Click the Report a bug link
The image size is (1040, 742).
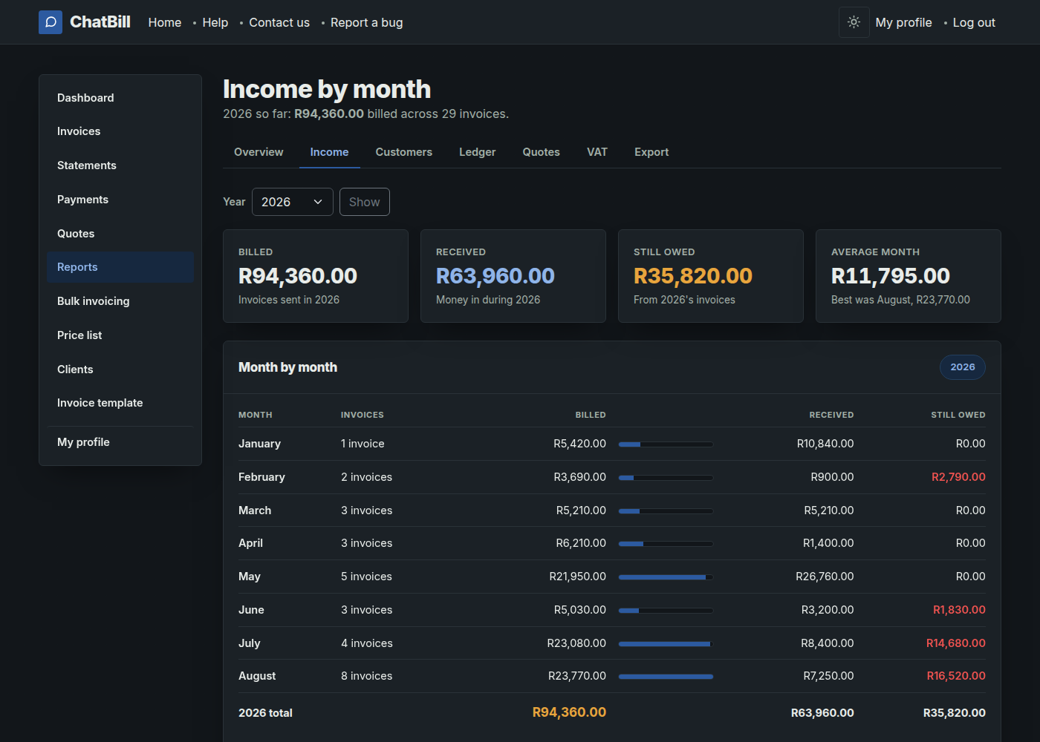click(367, 22)
